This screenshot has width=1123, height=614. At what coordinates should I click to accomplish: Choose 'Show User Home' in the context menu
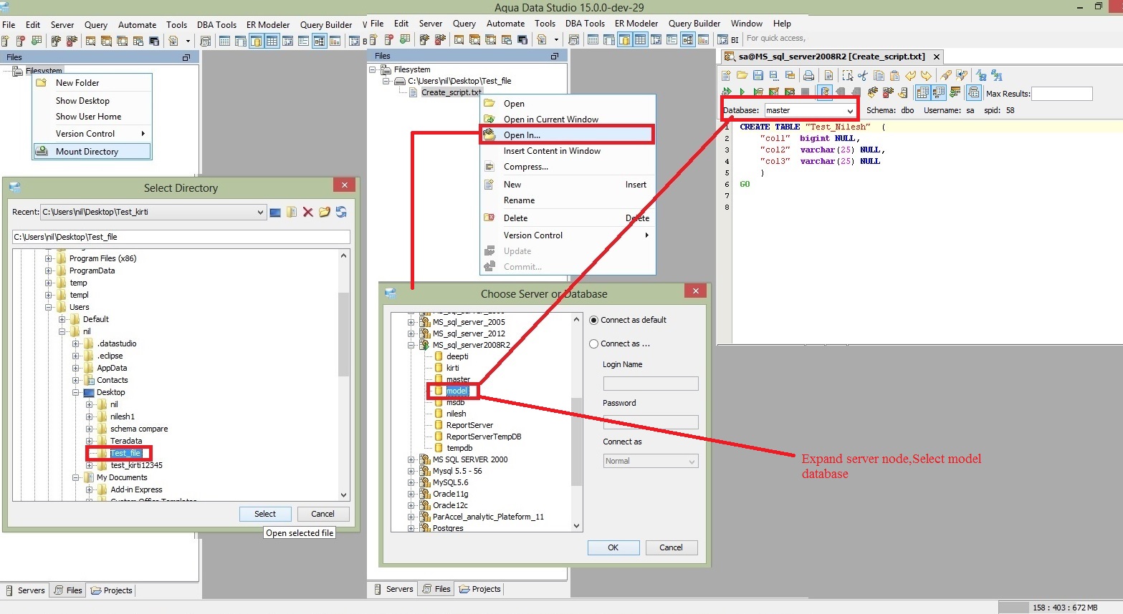(92, 117)
